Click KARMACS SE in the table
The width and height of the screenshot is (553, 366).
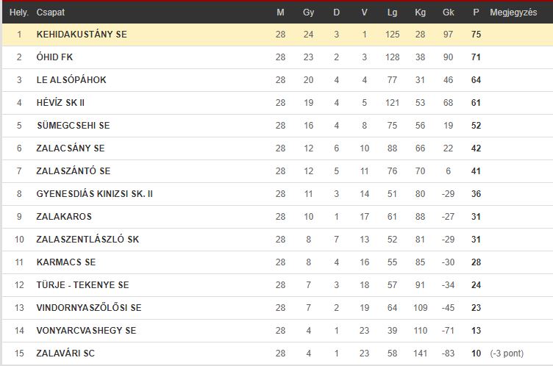66,262
